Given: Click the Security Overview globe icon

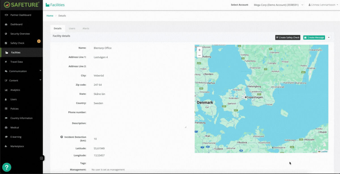Looking at the screenshot, I should tap(6, 34).
